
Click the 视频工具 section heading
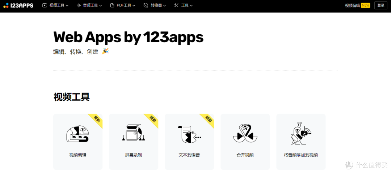pos(72,97)
